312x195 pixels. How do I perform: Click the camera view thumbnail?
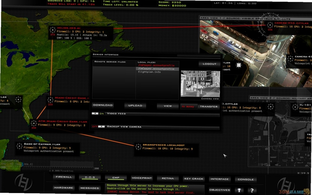pos(200,84)
